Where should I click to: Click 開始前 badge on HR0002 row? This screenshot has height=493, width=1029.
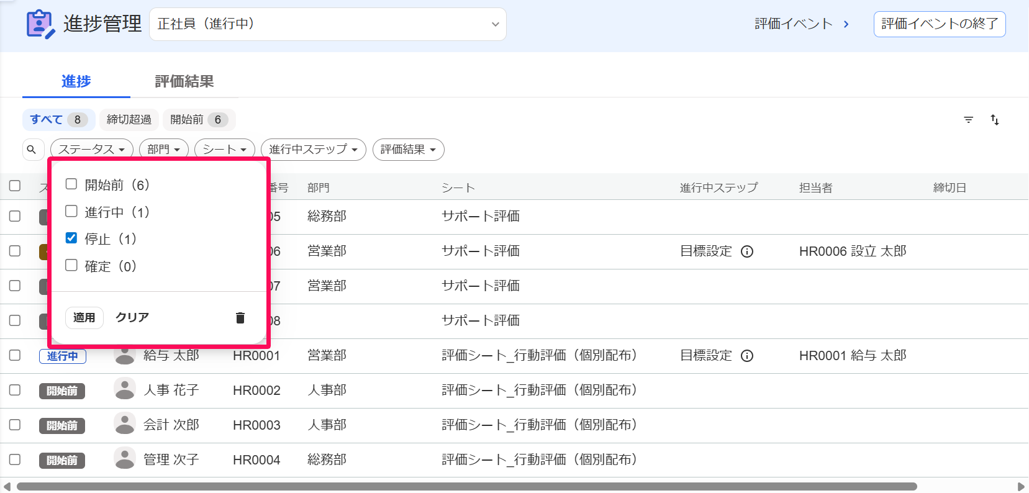click(62, 391)
